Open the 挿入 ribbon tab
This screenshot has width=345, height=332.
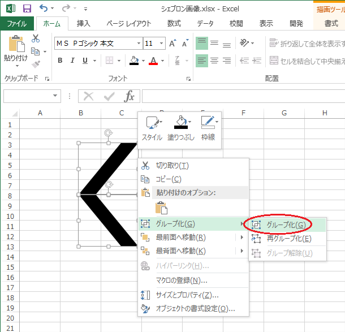point(83,23)
